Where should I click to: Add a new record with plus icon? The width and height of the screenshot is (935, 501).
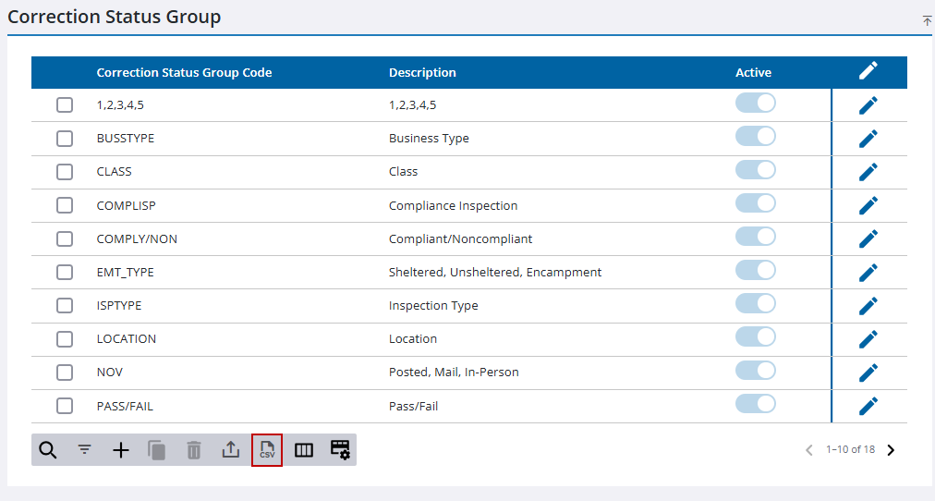pyautogui.click(x=121, y=450)
